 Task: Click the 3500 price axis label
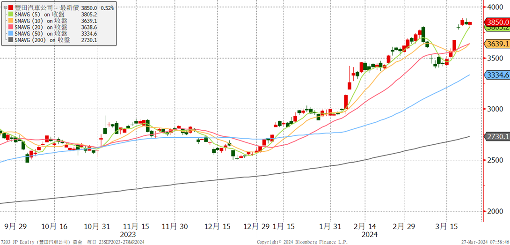click(496, 58)
